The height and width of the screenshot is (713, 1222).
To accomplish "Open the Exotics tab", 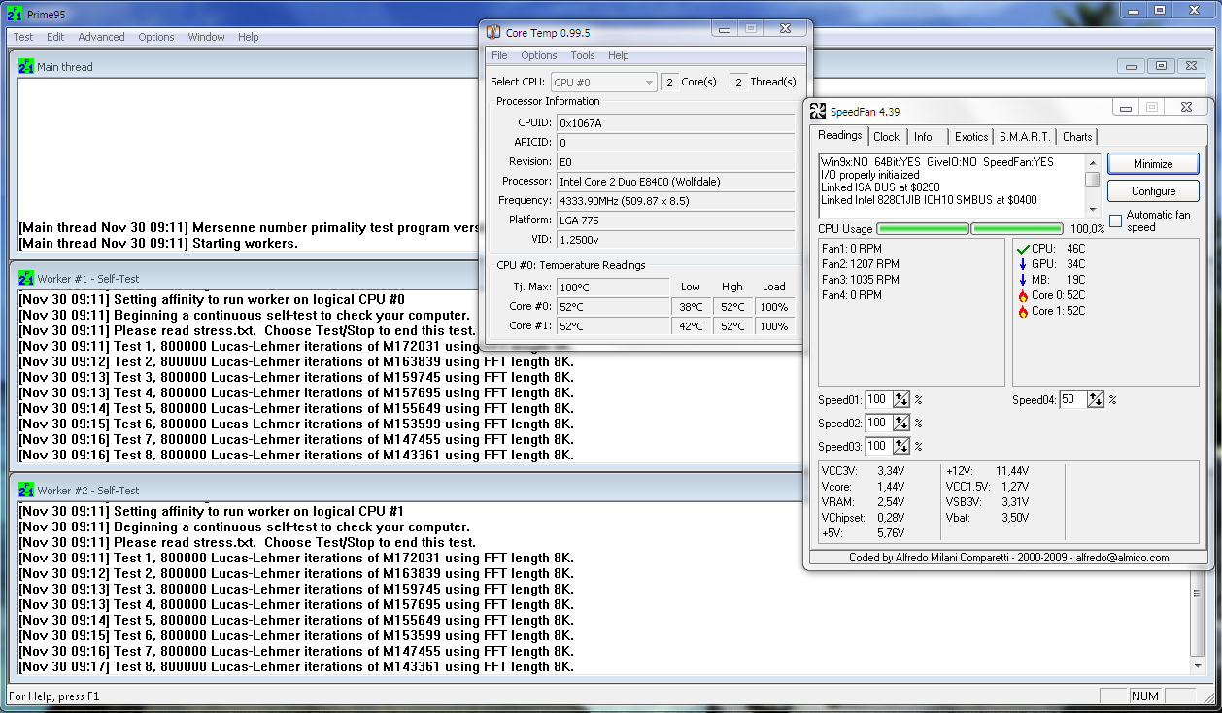I will coord(971,137).
